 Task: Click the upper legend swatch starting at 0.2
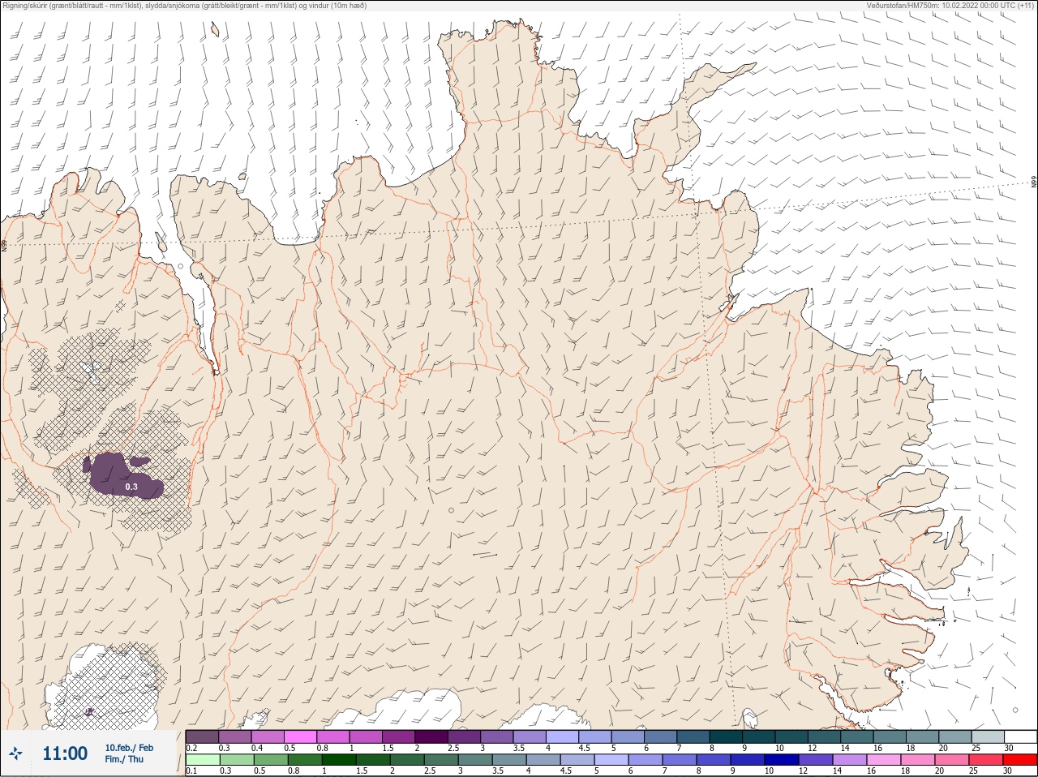pos(202,736)
